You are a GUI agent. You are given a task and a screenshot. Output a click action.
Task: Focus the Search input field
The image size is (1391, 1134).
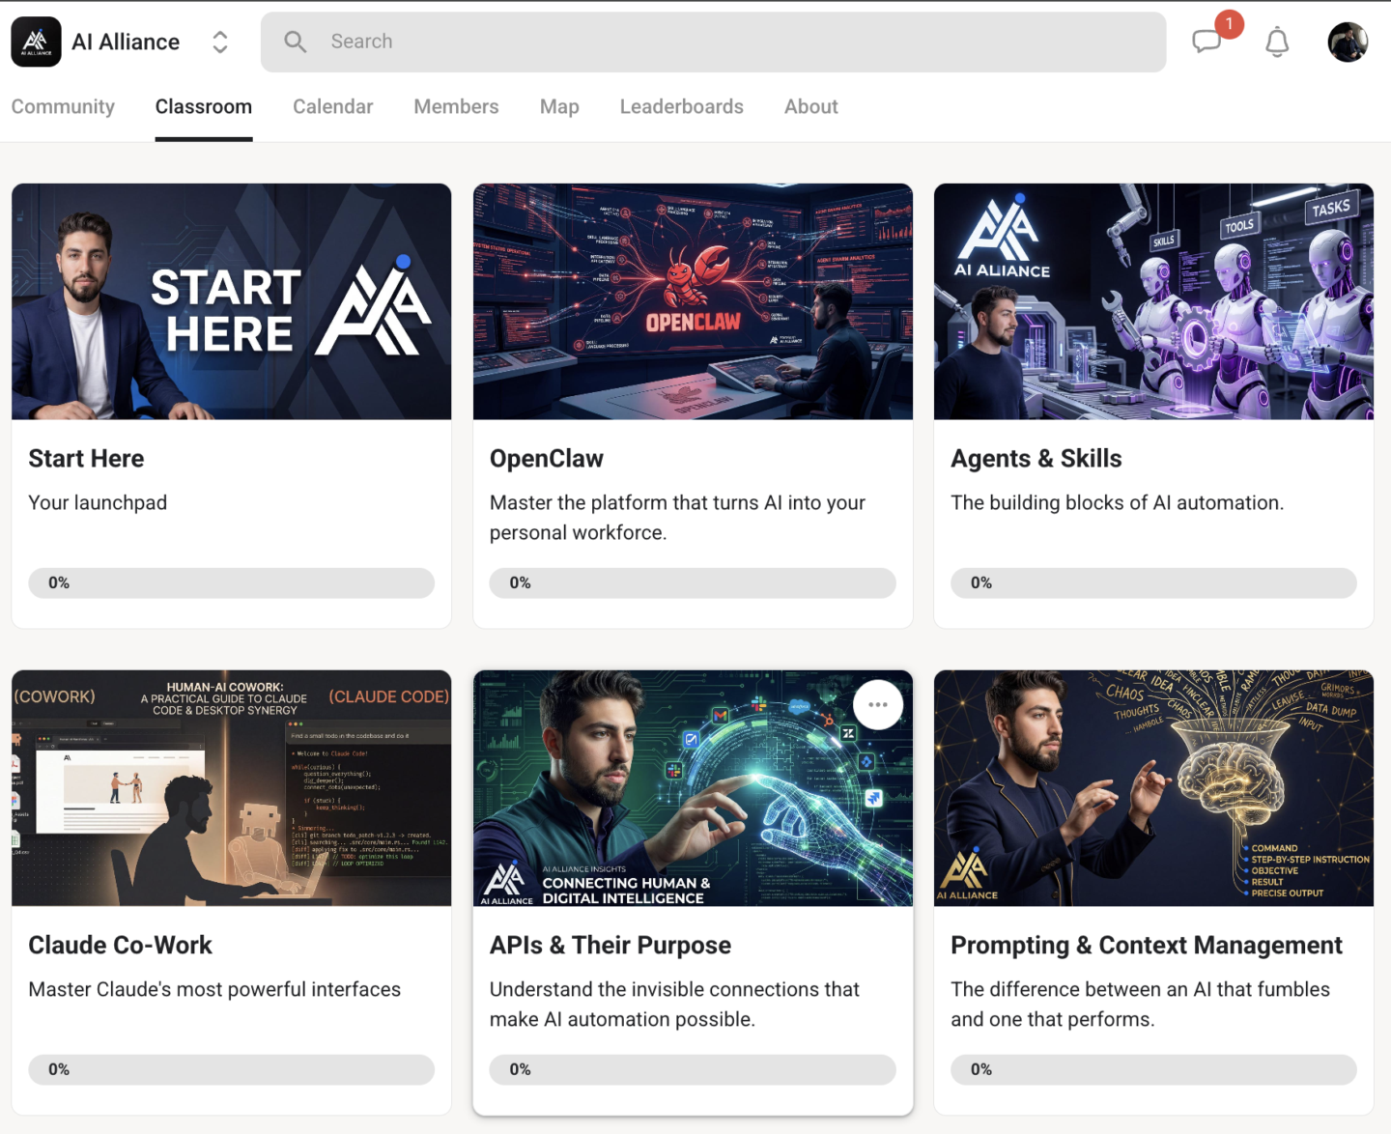point(713,42)
